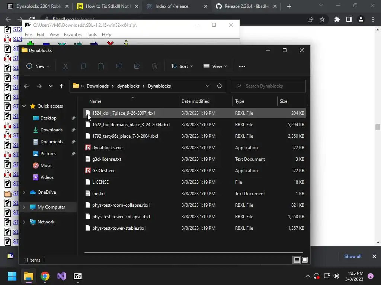This screenshot has height=285, width=381.
Task: Go back with Explorer back arrow
Action: coord(26,86)
